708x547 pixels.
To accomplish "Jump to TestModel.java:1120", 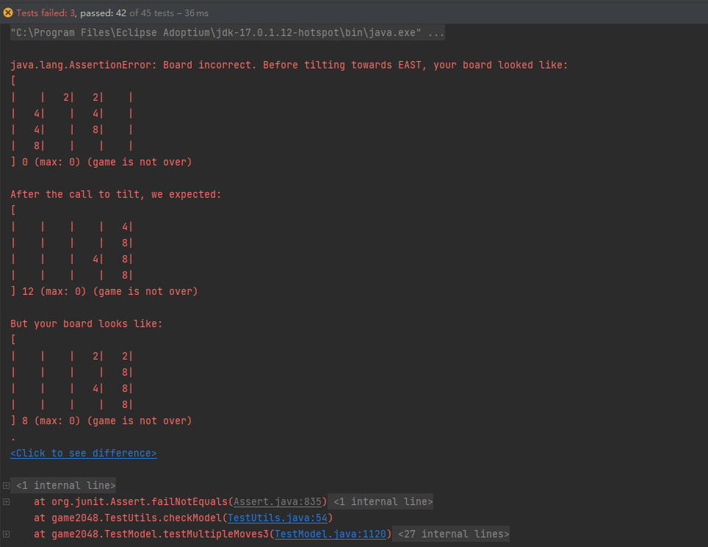I will coord(330,535).
